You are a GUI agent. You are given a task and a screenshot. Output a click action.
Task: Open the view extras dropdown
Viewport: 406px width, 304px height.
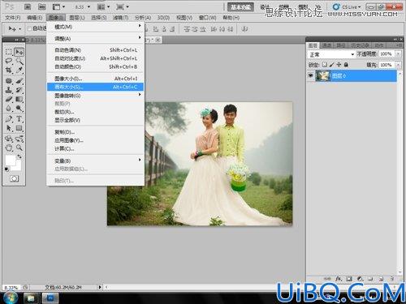pos(58,6)
